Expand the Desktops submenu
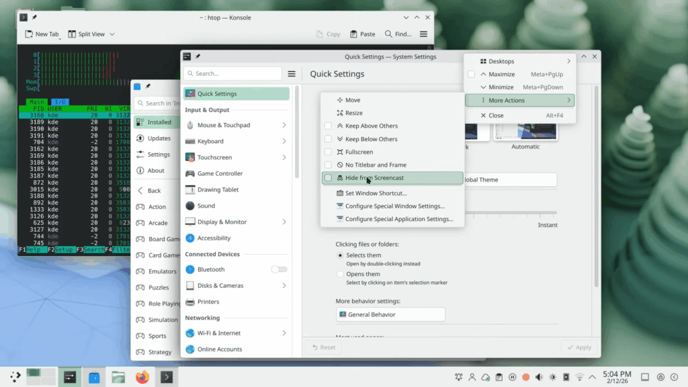This screenshot has height=387, width=688. pos(520,61)
